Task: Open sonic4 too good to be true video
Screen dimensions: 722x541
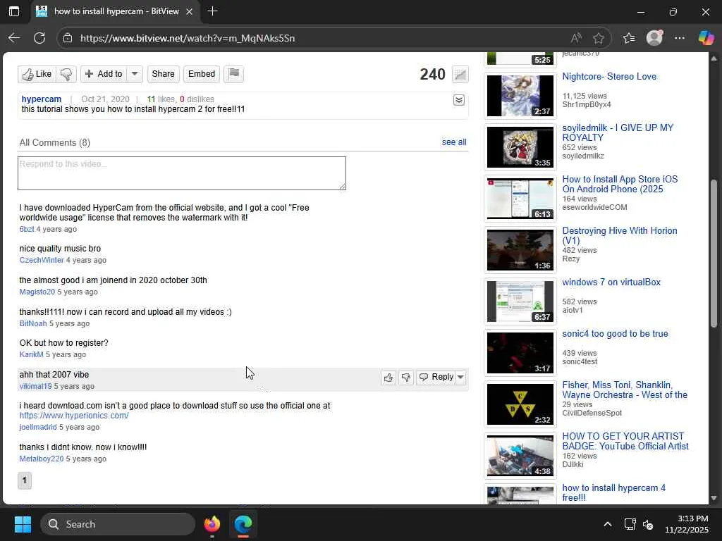Action: (615, 333)
